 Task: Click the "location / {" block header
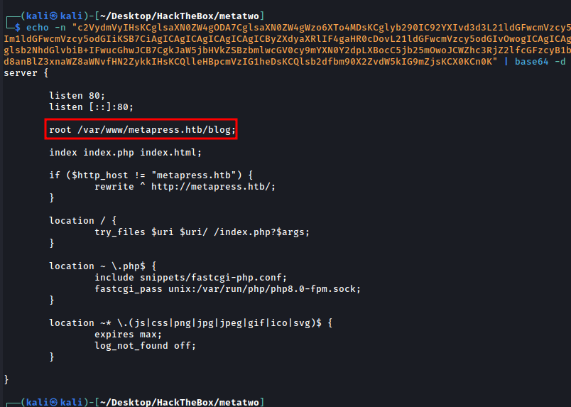click(x=83, y=220)
